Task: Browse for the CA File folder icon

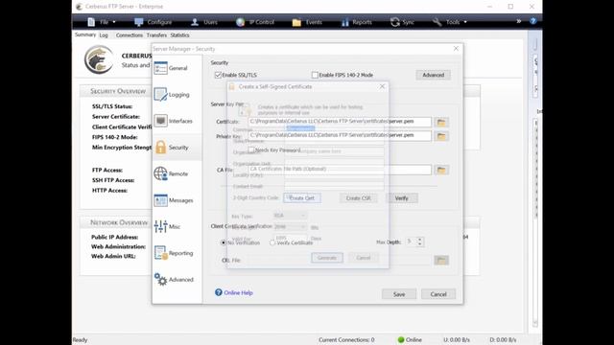Action: pyautogui.click(x=441, y=170)
